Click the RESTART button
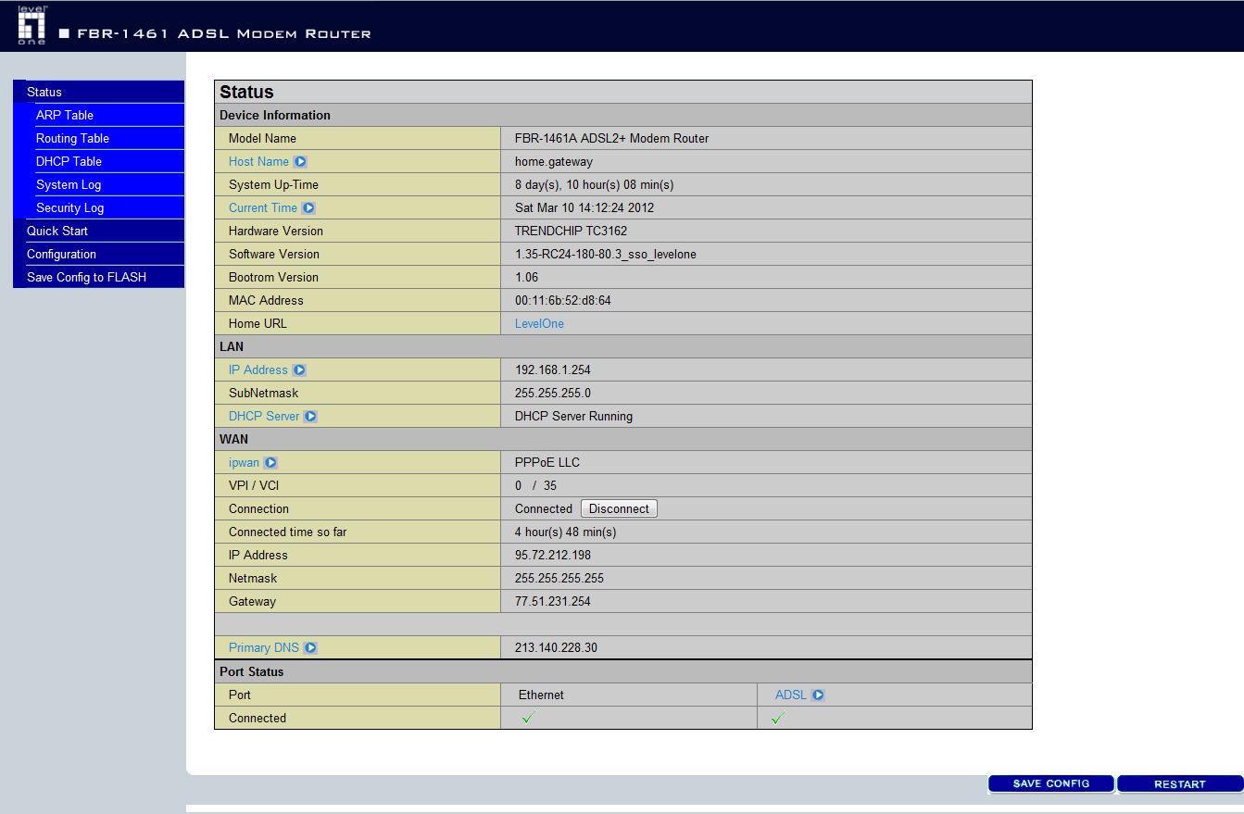This screenshot has height=814, width=1244. (1180, 783)
